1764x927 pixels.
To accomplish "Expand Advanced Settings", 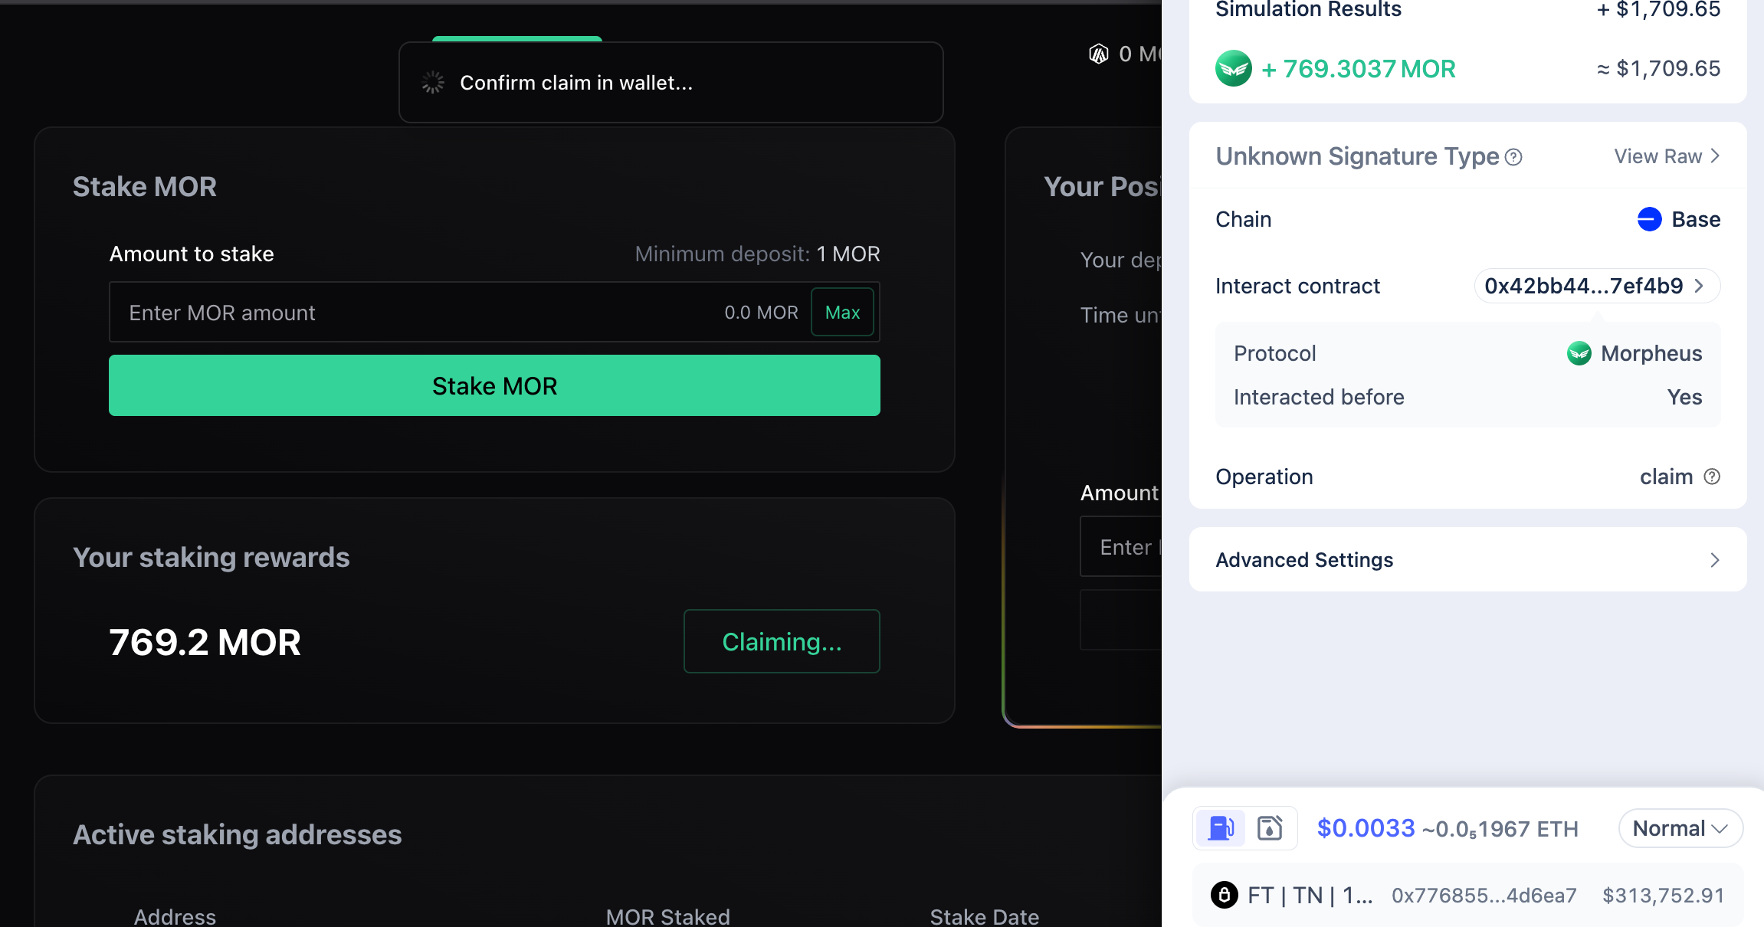I will pos(1467,560).
